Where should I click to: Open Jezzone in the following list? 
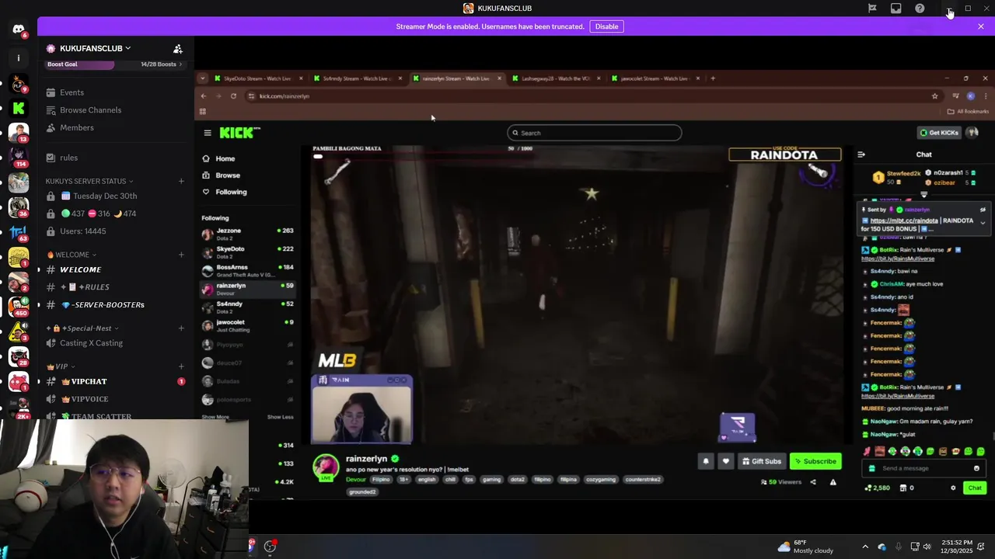(247, 234)
